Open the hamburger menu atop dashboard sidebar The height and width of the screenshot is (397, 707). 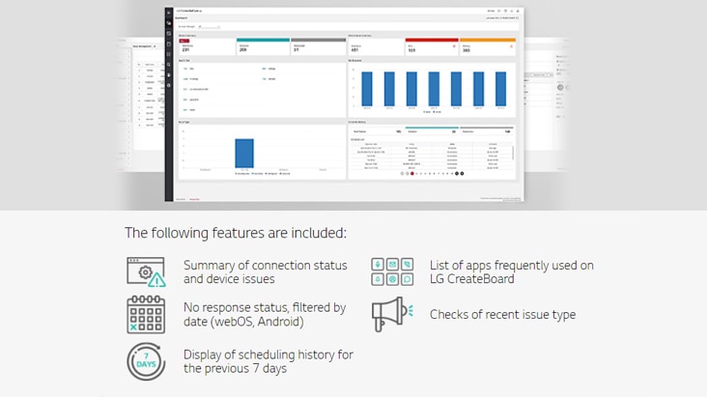[x=168, y=11]
